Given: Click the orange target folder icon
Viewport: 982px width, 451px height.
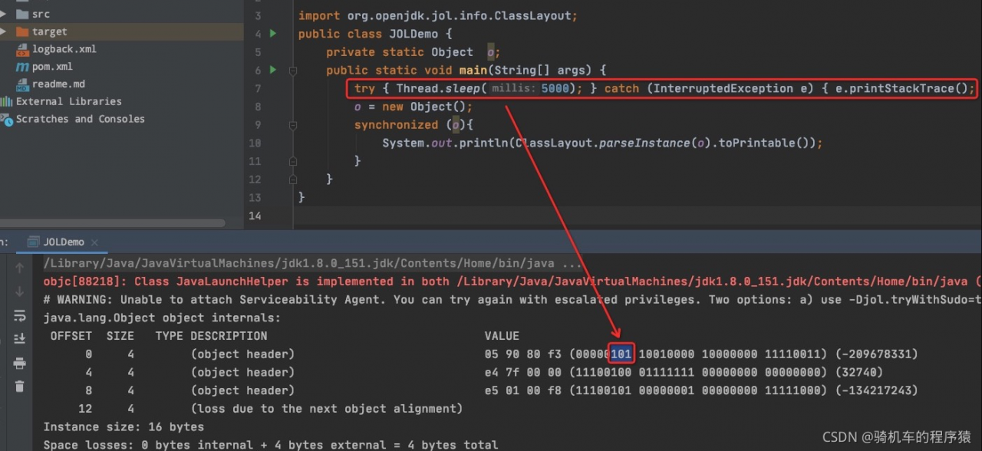Looking at the screenshot, I should (x=22, y=31).
